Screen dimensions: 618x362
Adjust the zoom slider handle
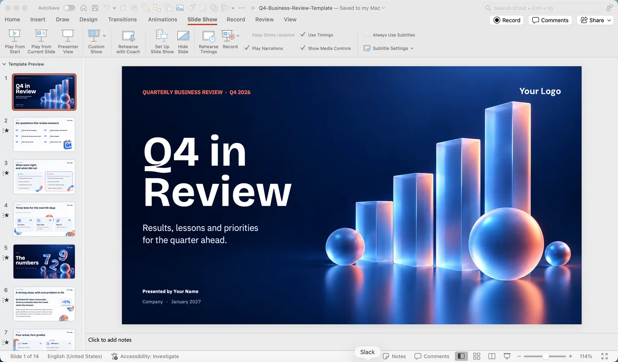click(545, 356)
